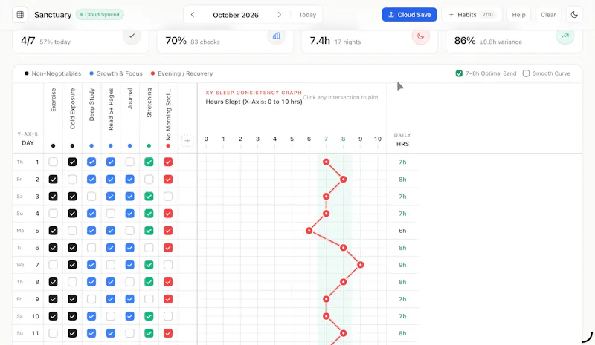
Task: Check No Morning Social for day 10
Action: 168,316
